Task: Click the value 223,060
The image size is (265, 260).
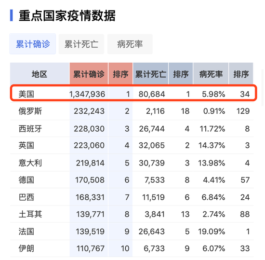Action: click(89, 145)
